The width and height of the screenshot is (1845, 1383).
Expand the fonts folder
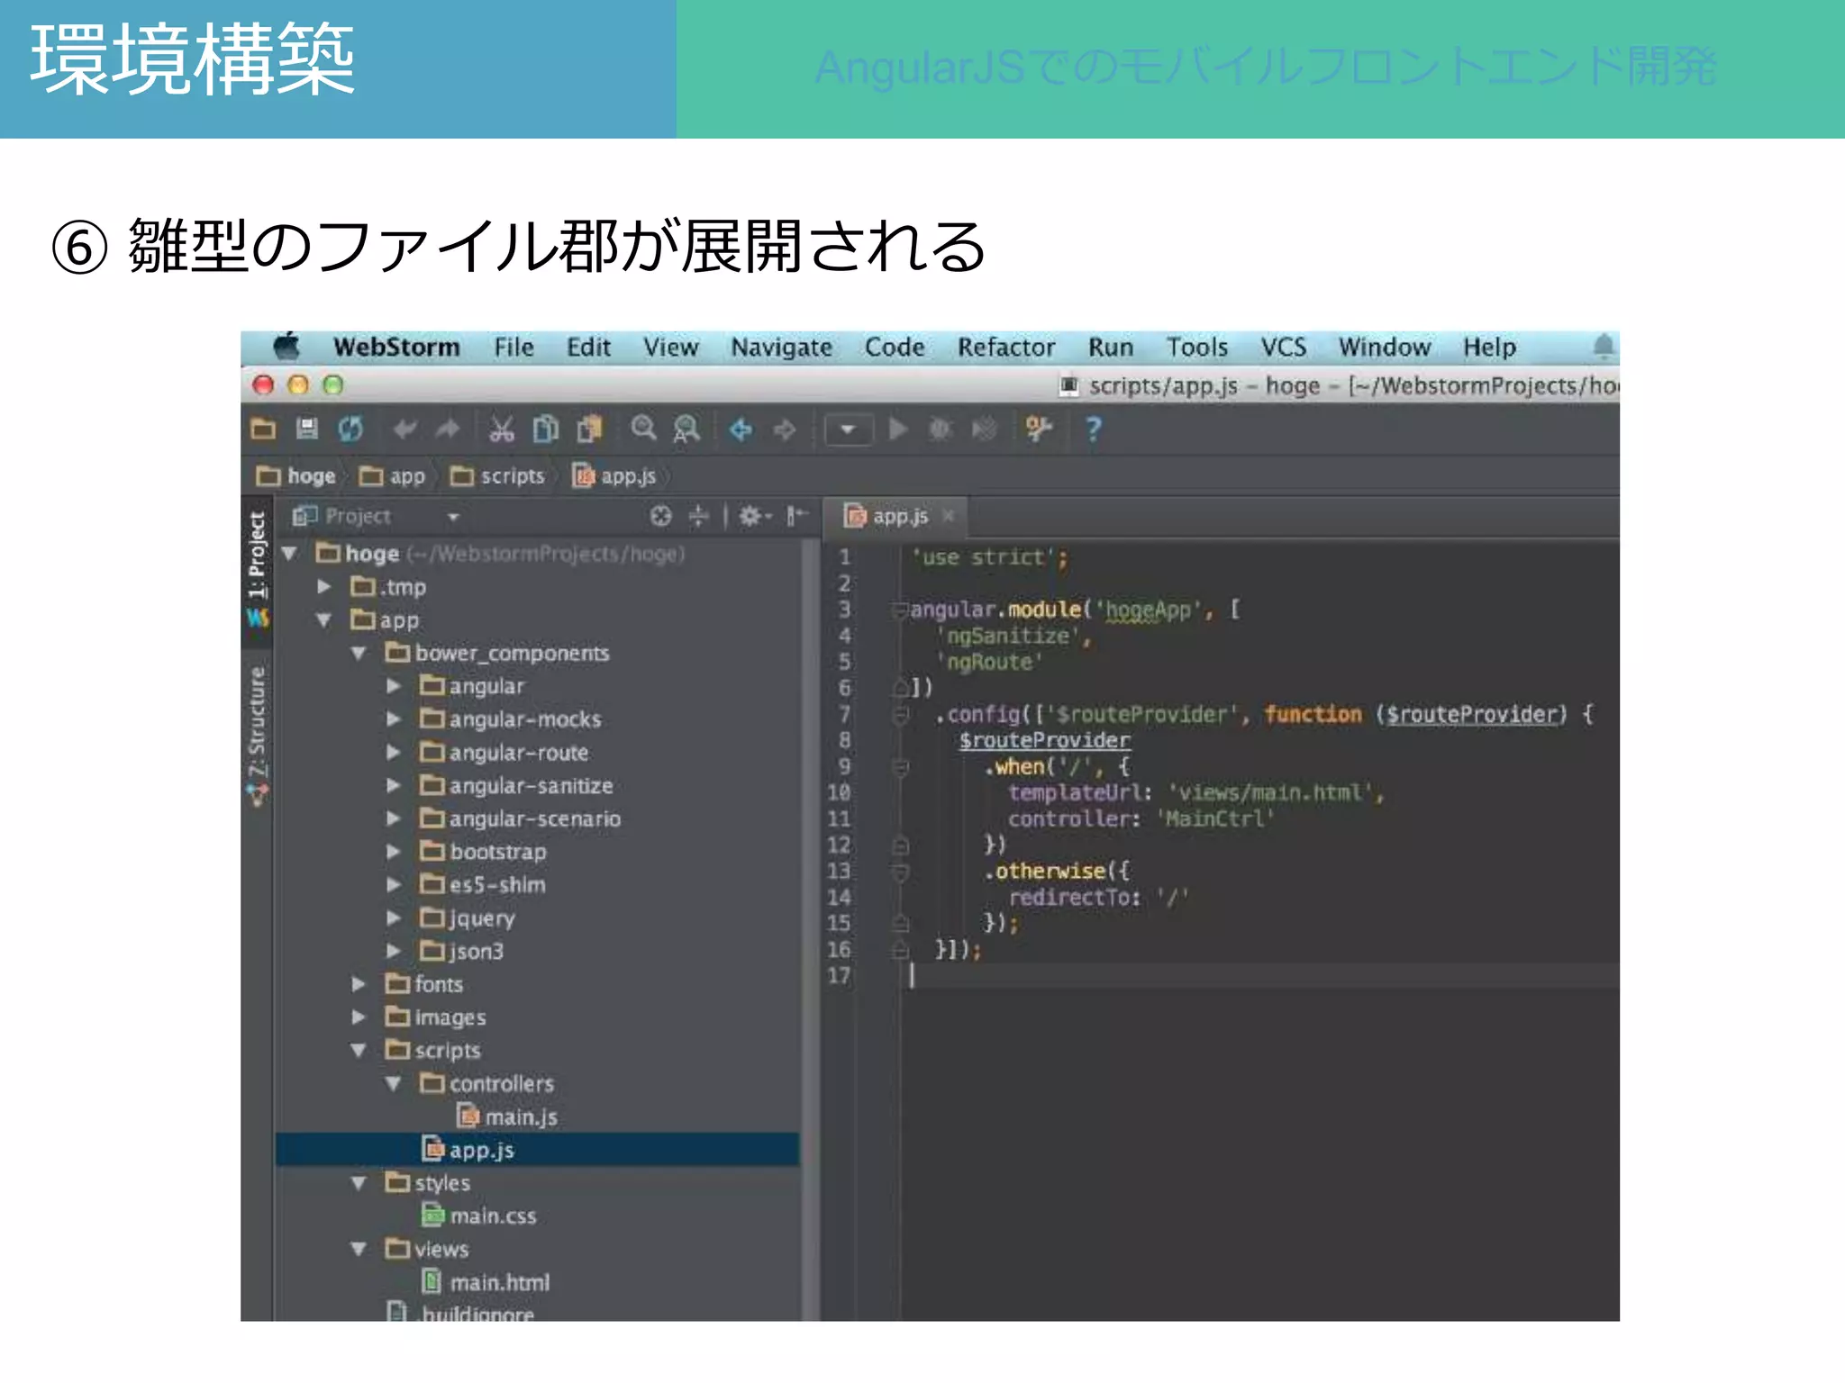click(359, 984)
